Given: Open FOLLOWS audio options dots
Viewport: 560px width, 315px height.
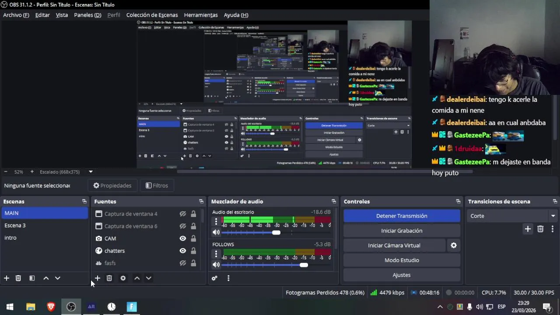Looking at the screenshot, I should pyautogui.click(x=216, y=254).
